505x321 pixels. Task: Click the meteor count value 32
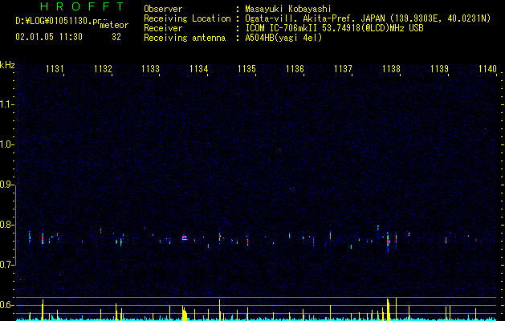click(x=116, y=37)
